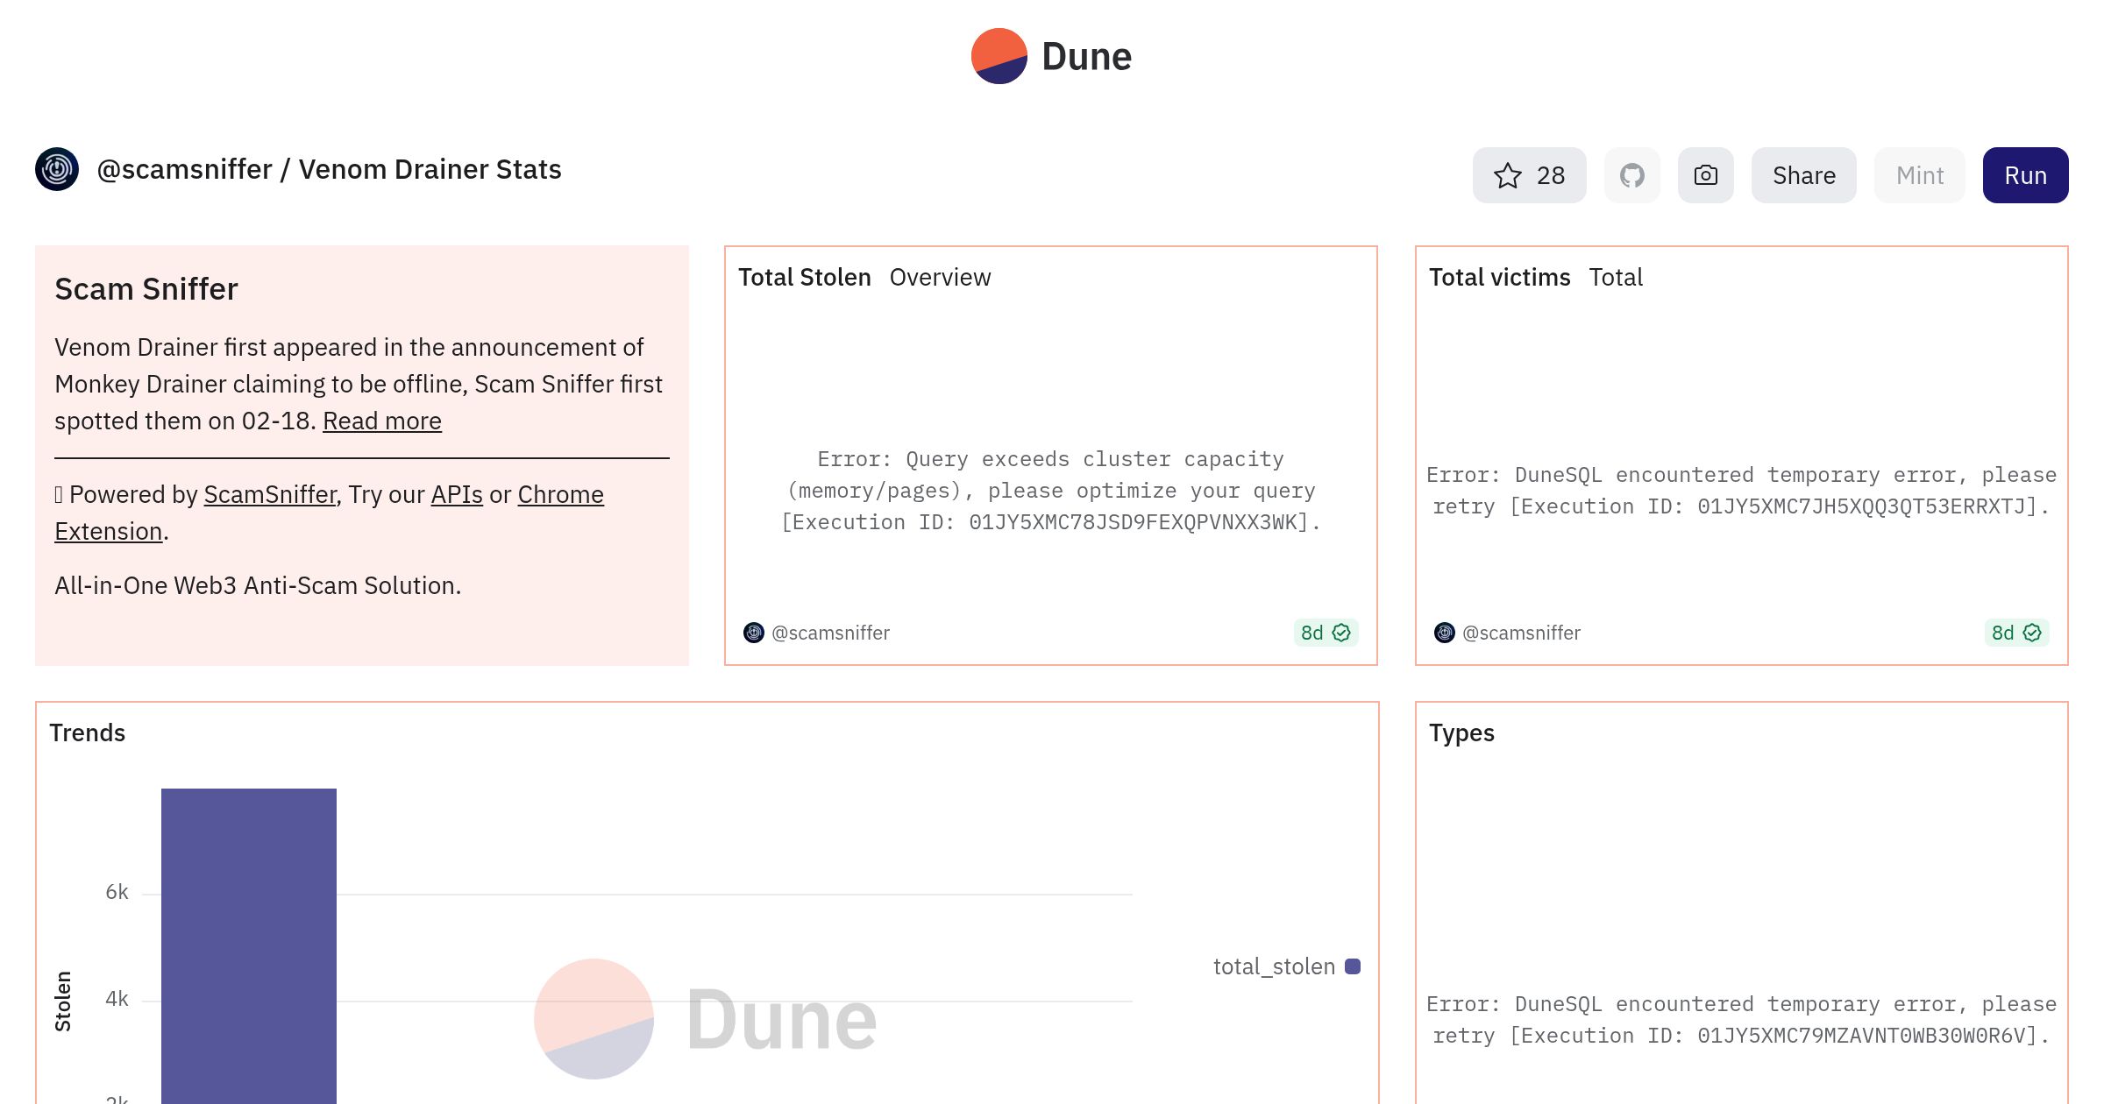
Task: Open the Types chart title
Action: tap(1461, 732)
